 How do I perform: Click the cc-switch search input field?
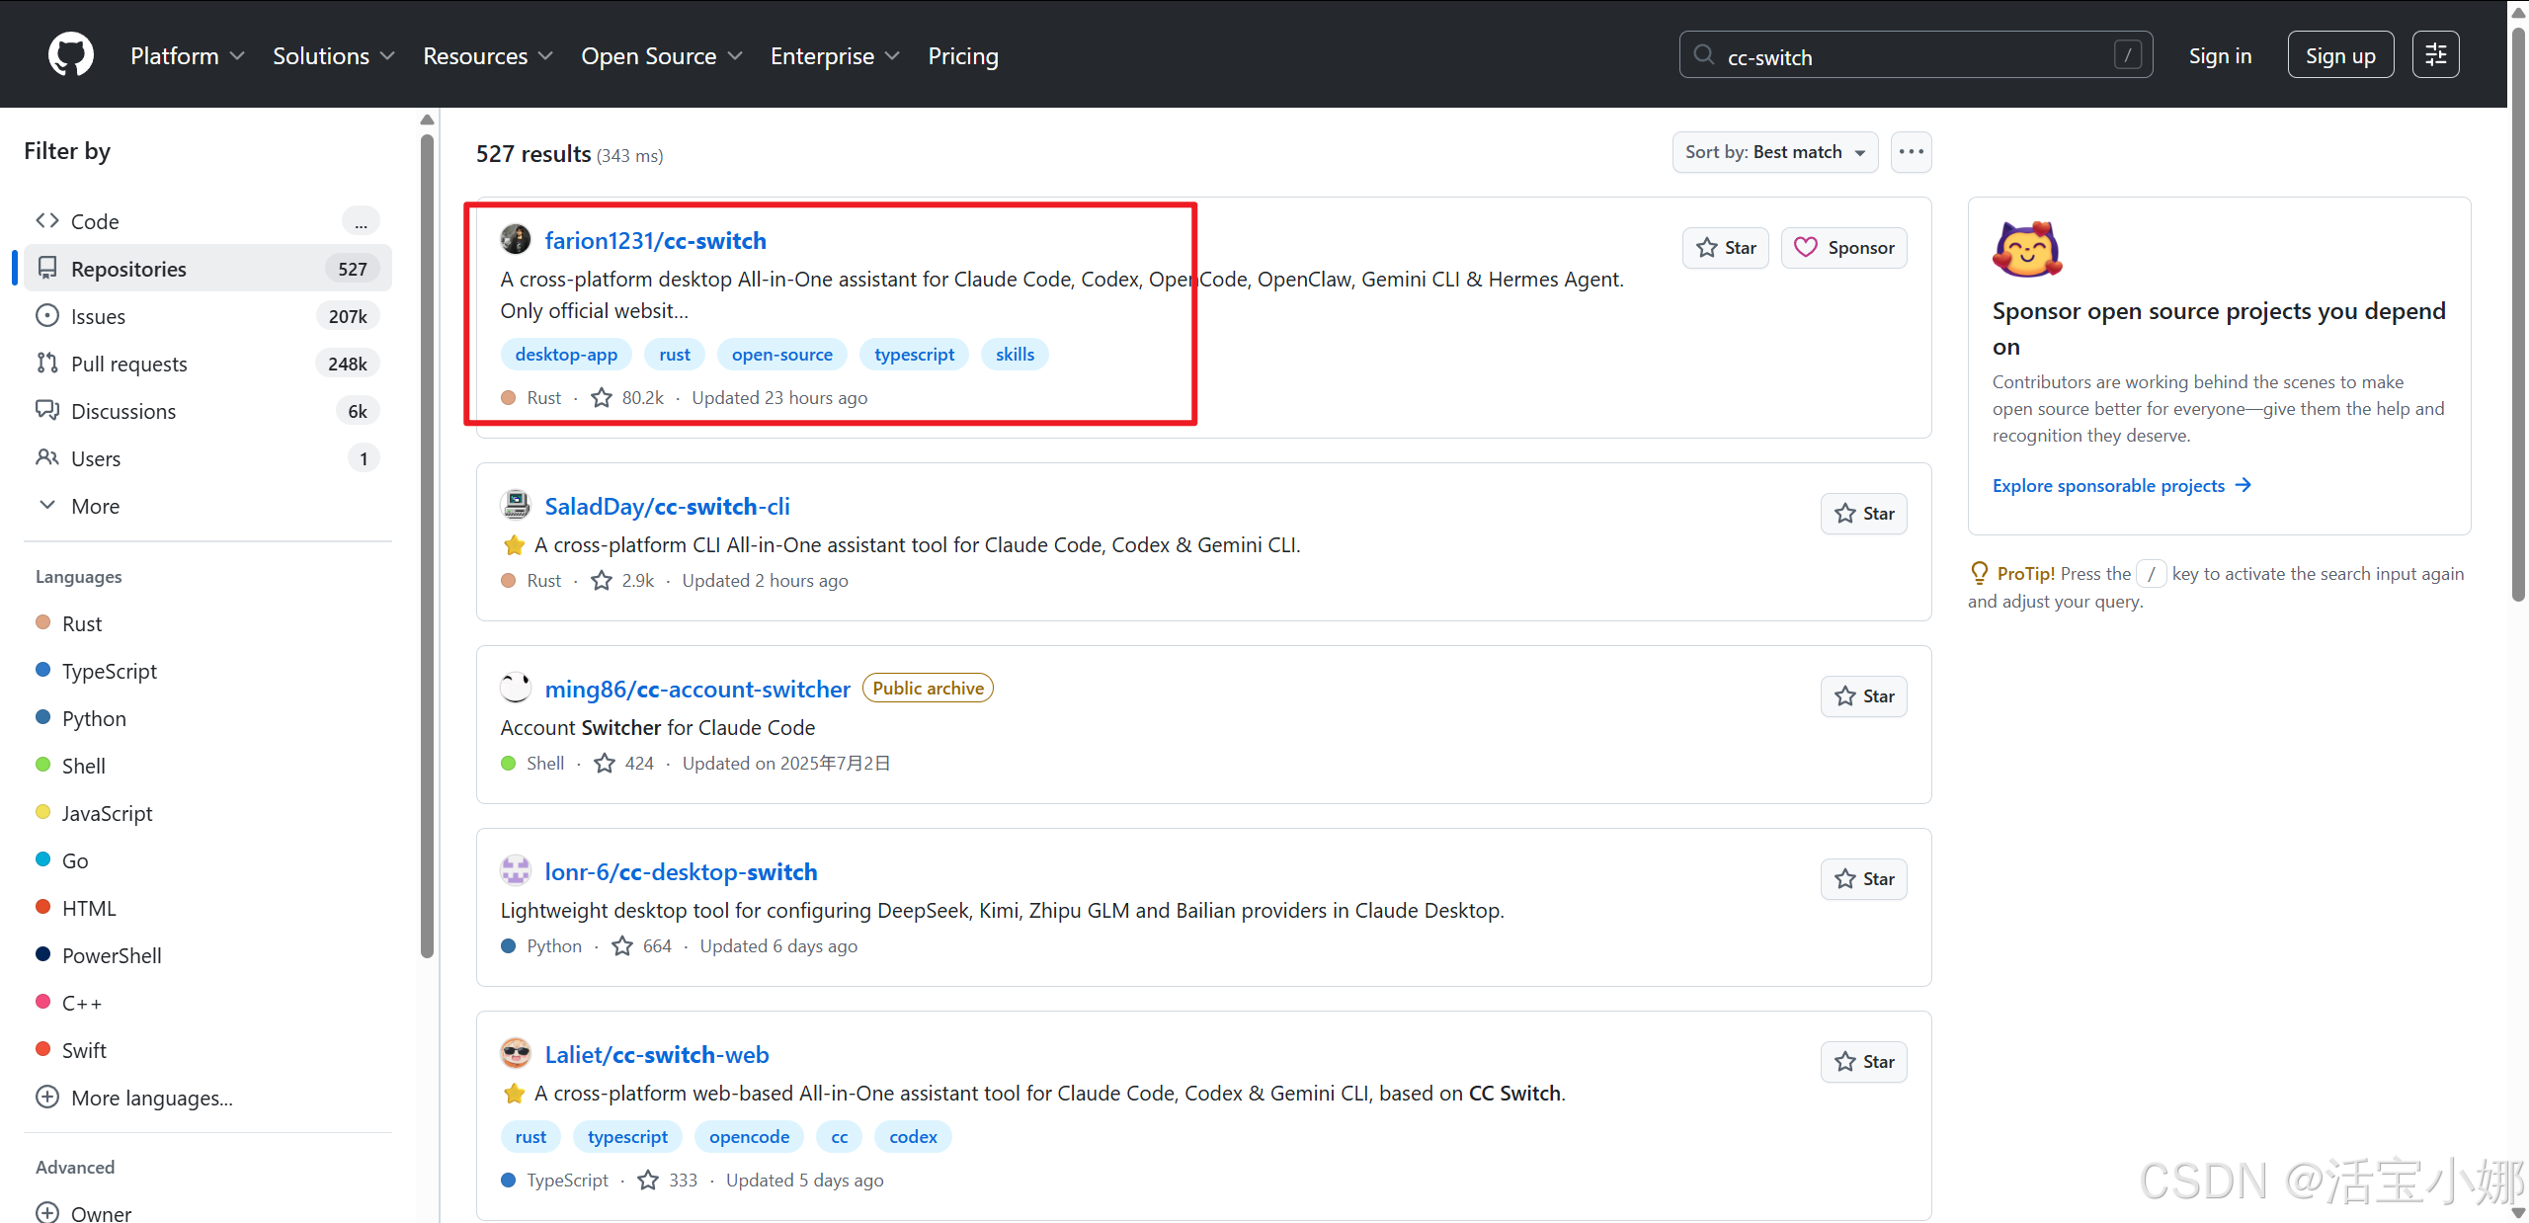(1916, 55)
